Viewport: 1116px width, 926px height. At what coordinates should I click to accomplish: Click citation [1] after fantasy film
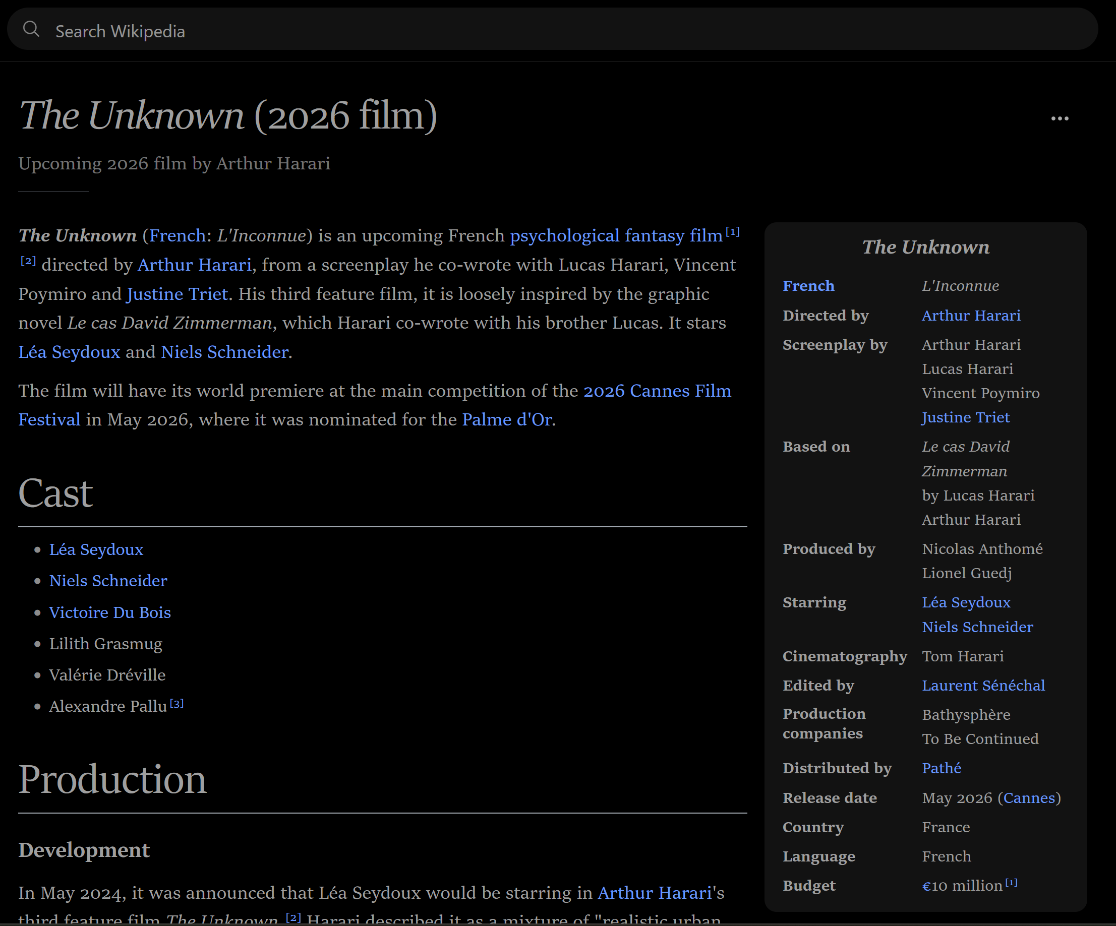click(x=732, y=232)
